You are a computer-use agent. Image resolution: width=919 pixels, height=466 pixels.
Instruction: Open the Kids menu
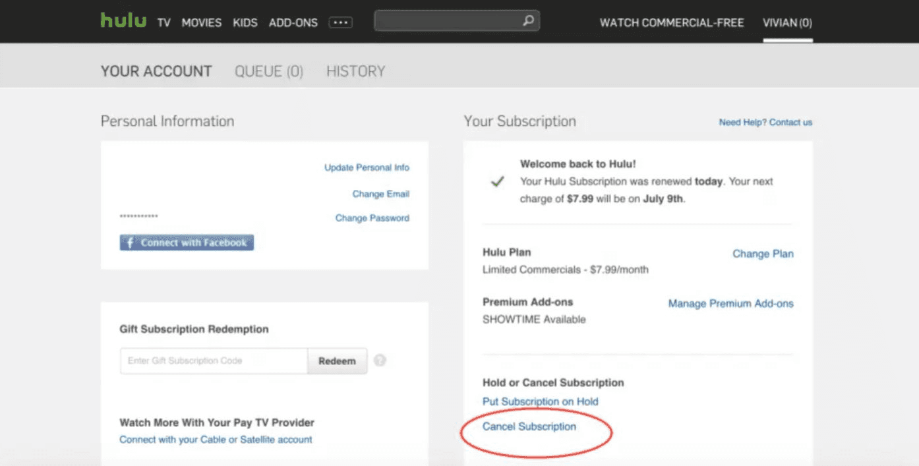point(246,22)
